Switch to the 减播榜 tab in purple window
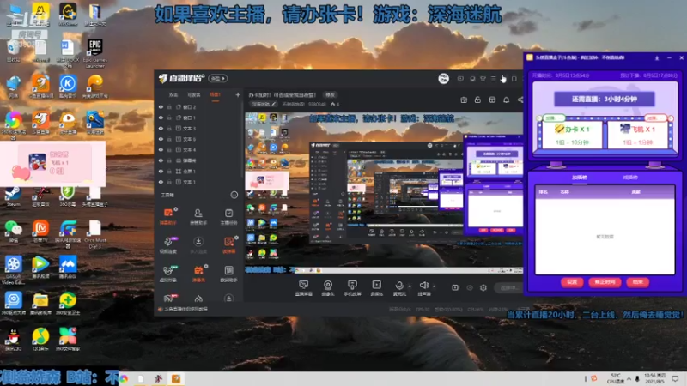 point(630,178)
